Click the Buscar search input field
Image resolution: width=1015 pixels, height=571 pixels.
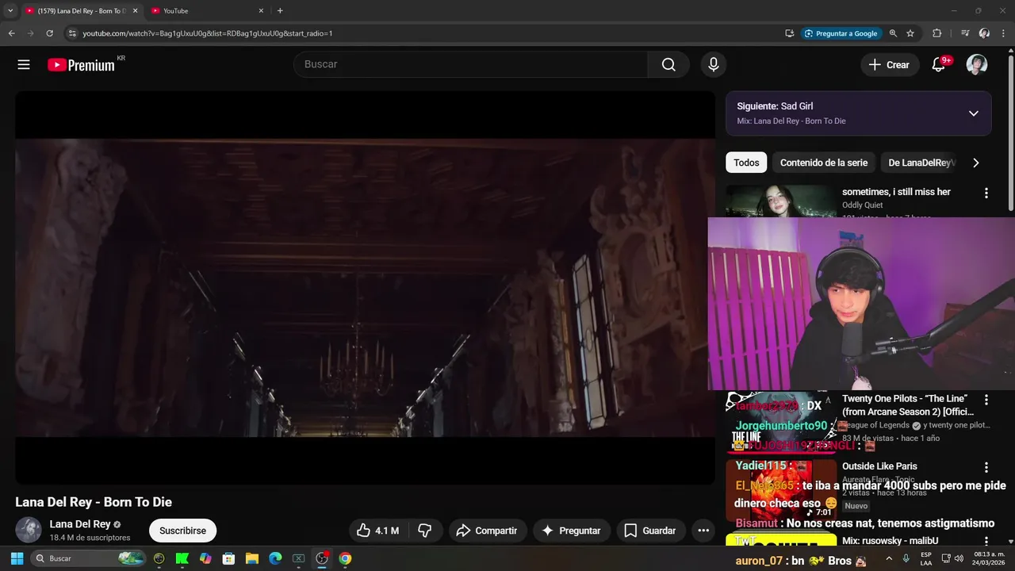(x=471, y=65)
